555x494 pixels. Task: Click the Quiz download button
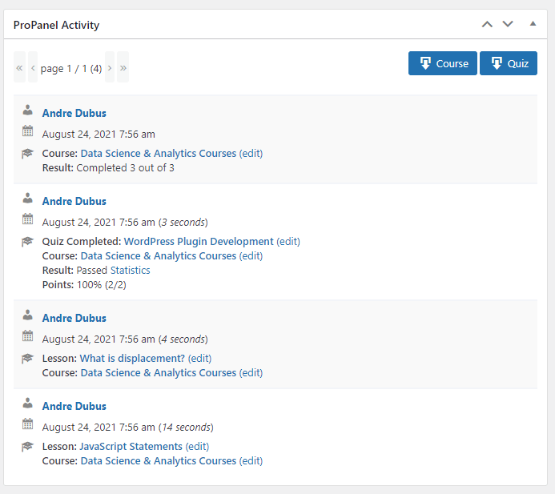click(508, 63)
